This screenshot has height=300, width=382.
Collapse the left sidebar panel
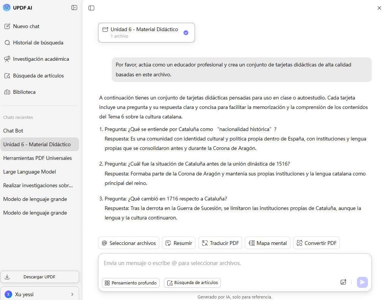tap(74, 7)
